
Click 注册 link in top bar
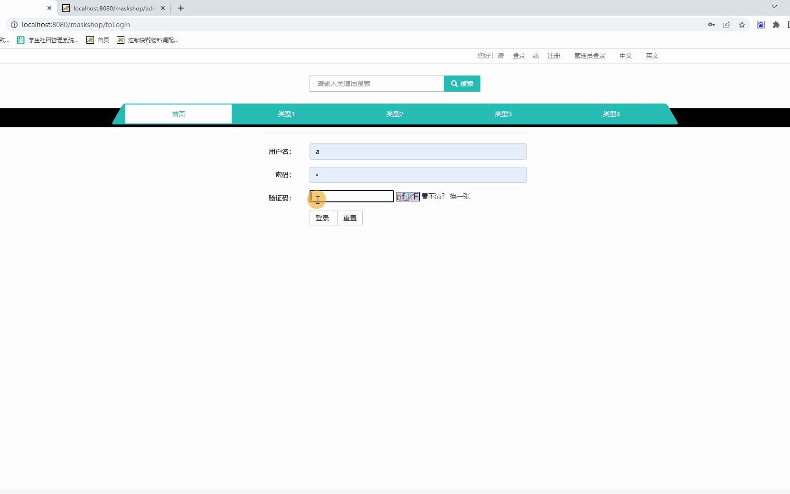(554, 56)
